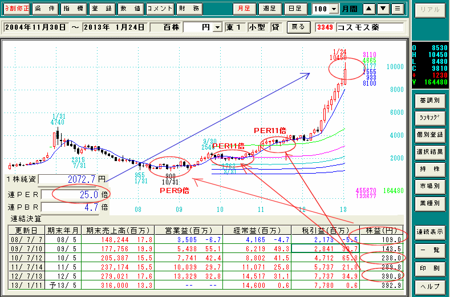Viewport: 450px width, 297px height.
Task: Click the 税引益 column header
Action: [x=325, y=231]
